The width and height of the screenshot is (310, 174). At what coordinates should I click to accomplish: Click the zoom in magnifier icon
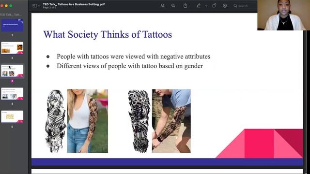coord(173,6)
